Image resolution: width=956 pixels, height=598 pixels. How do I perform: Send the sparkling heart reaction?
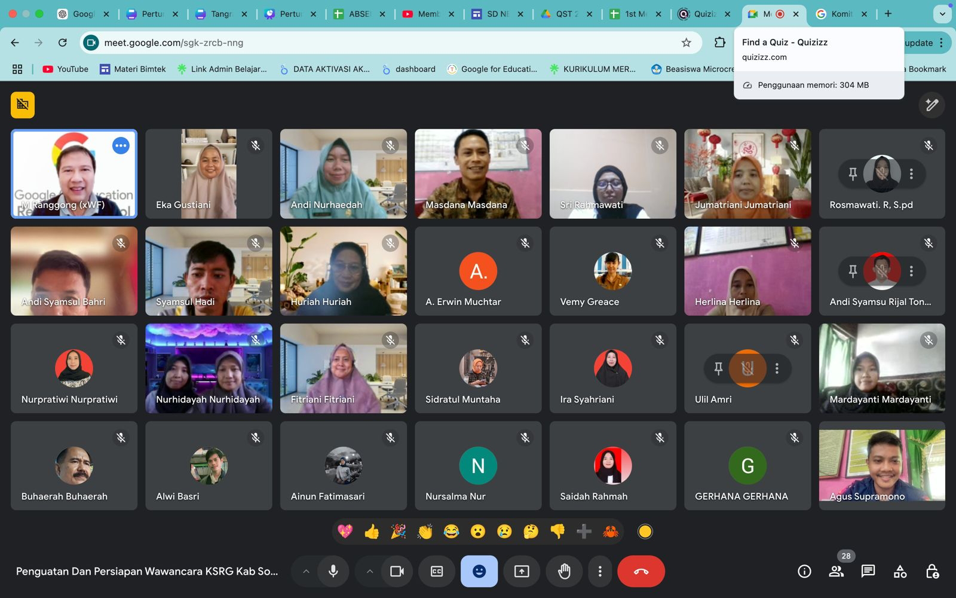click(x=345, y=531)
